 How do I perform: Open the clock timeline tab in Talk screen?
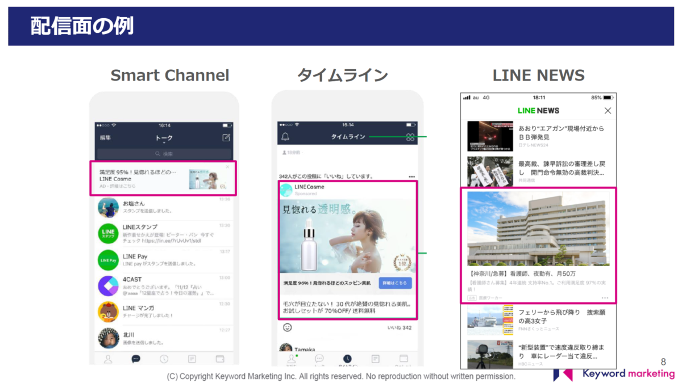tap(164, 359)
